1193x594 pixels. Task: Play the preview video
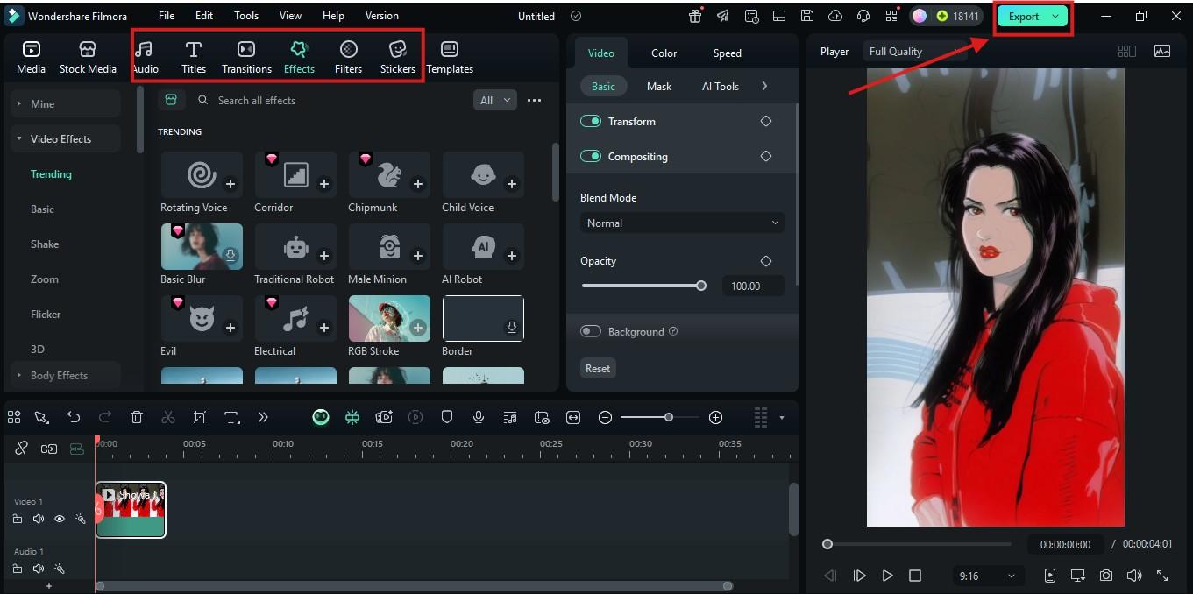tap(887, 576)
